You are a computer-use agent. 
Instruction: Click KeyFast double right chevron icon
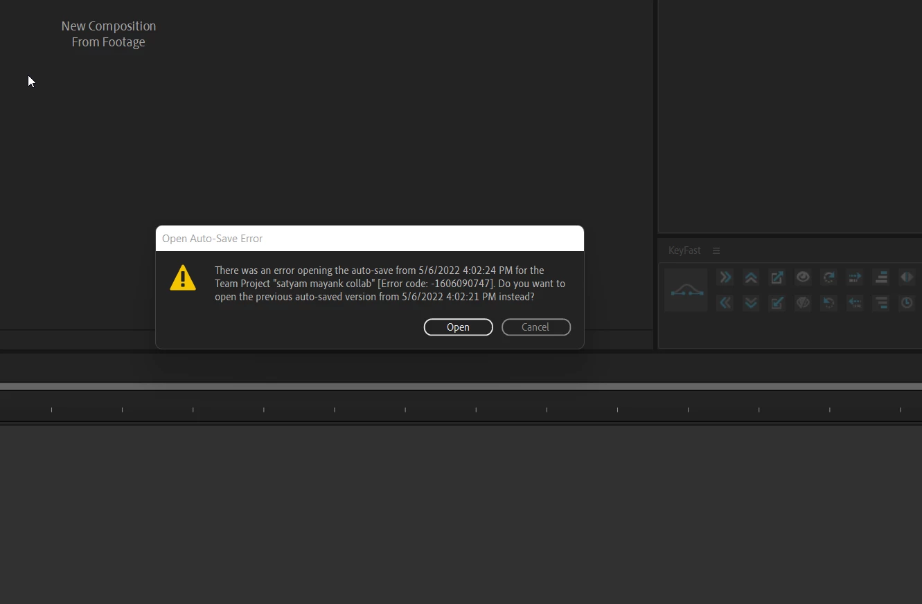click(x=725, y=277)
